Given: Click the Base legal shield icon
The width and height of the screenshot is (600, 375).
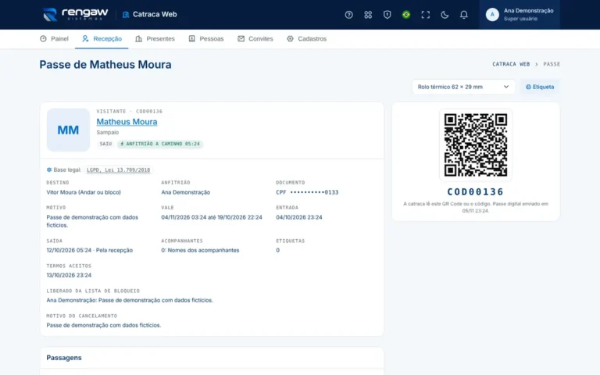Looking at the screenshot, I should click(49, 170).
